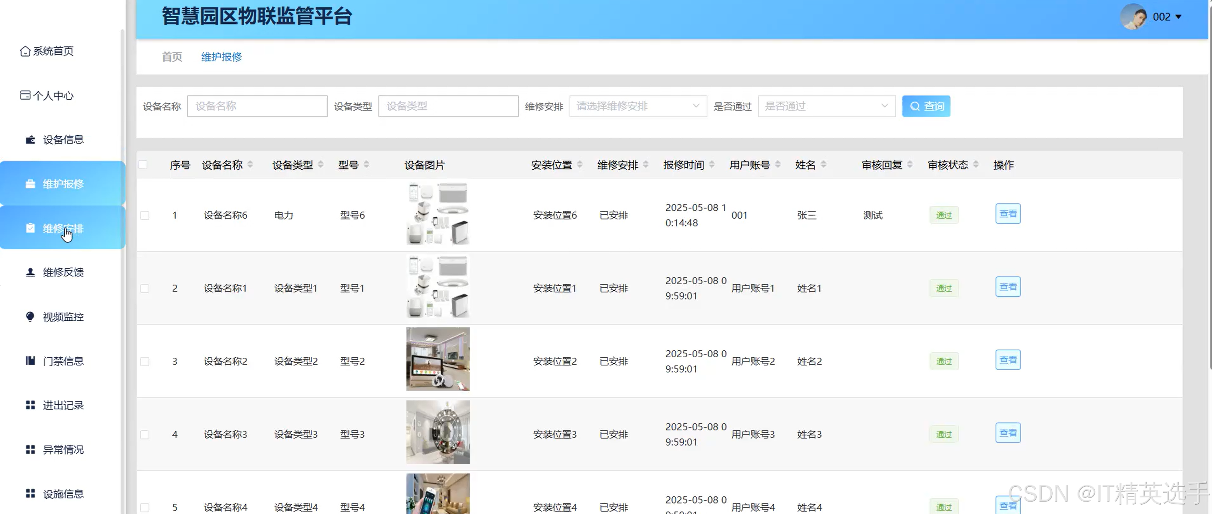Sort by 设备类型 column arrows
This screenshot has height=514, width=1212.
pyautogui.click(x=321, y=165)
